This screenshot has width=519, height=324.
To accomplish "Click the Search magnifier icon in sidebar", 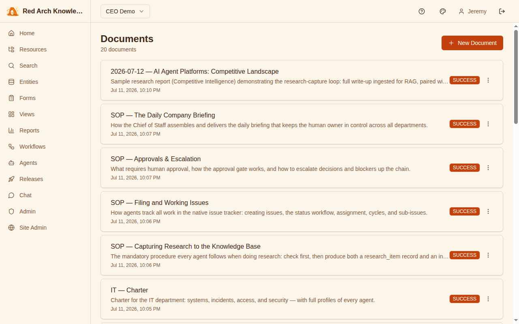I will point(11,66).
